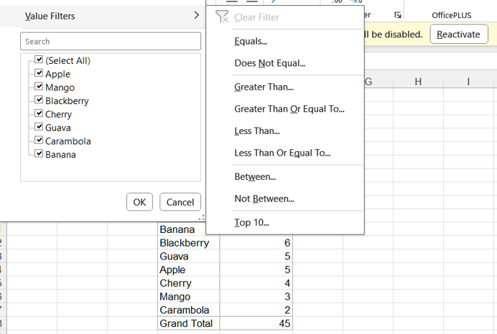The height and width of the screenshot is (334, 497).
Task: Choose Does Not Equal... option
Action: [x=269, y=64]
